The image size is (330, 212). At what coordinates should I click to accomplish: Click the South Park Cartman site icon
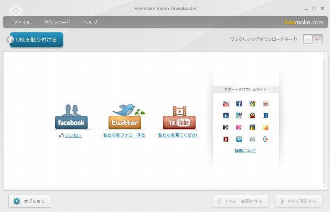pyautogui.click(x=252, y=115)
